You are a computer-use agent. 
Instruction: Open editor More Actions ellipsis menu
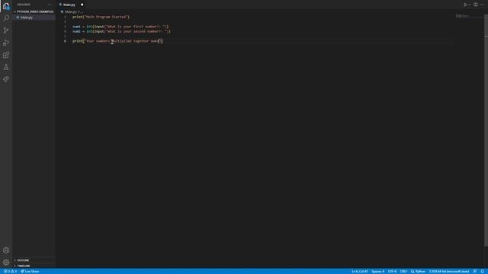pos(482,5)
